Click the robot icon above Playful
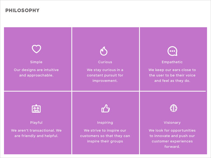The height and width of the screenshot is (158, 211). (x=36, y=108)
